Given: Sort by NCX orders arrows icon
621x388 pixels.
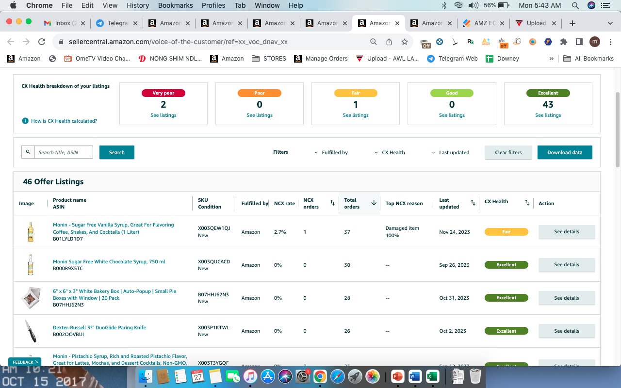Looking at the screenshot, I should click(x=332, y=203).
